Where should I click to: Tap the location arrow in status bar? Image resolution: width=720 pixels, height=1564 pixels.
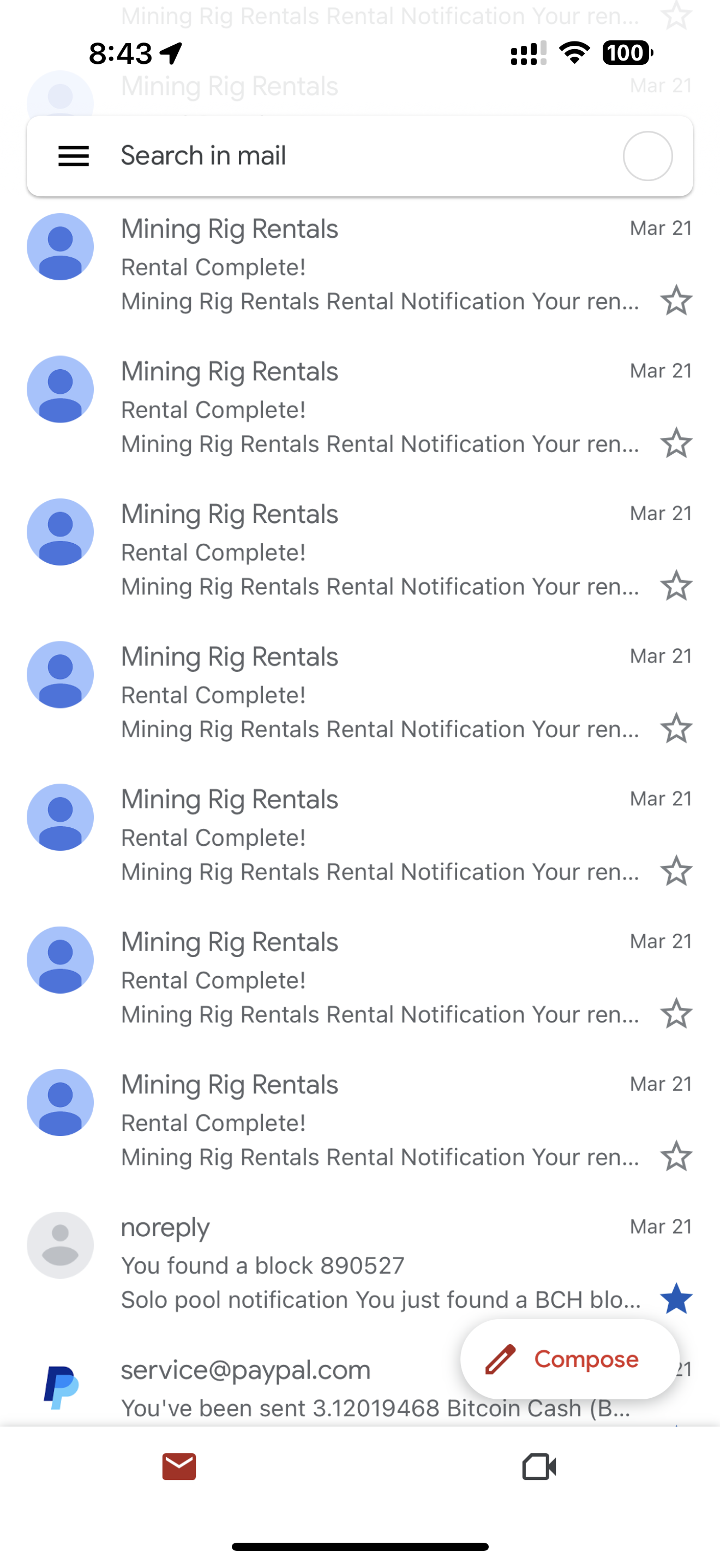[x=171, y=53]
